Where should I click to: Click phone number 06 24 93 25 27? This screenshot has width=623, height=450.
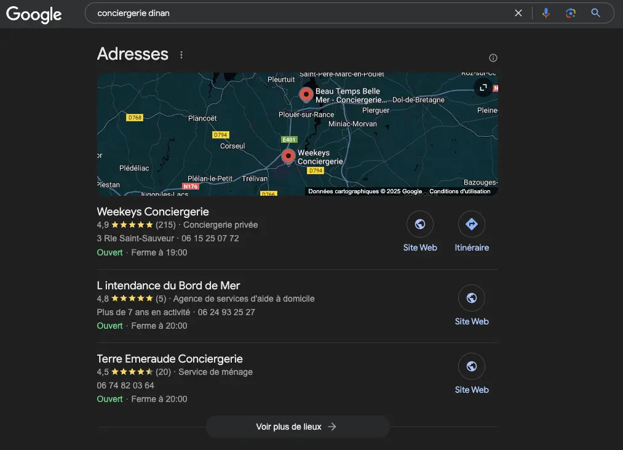(x=226, y=312)
